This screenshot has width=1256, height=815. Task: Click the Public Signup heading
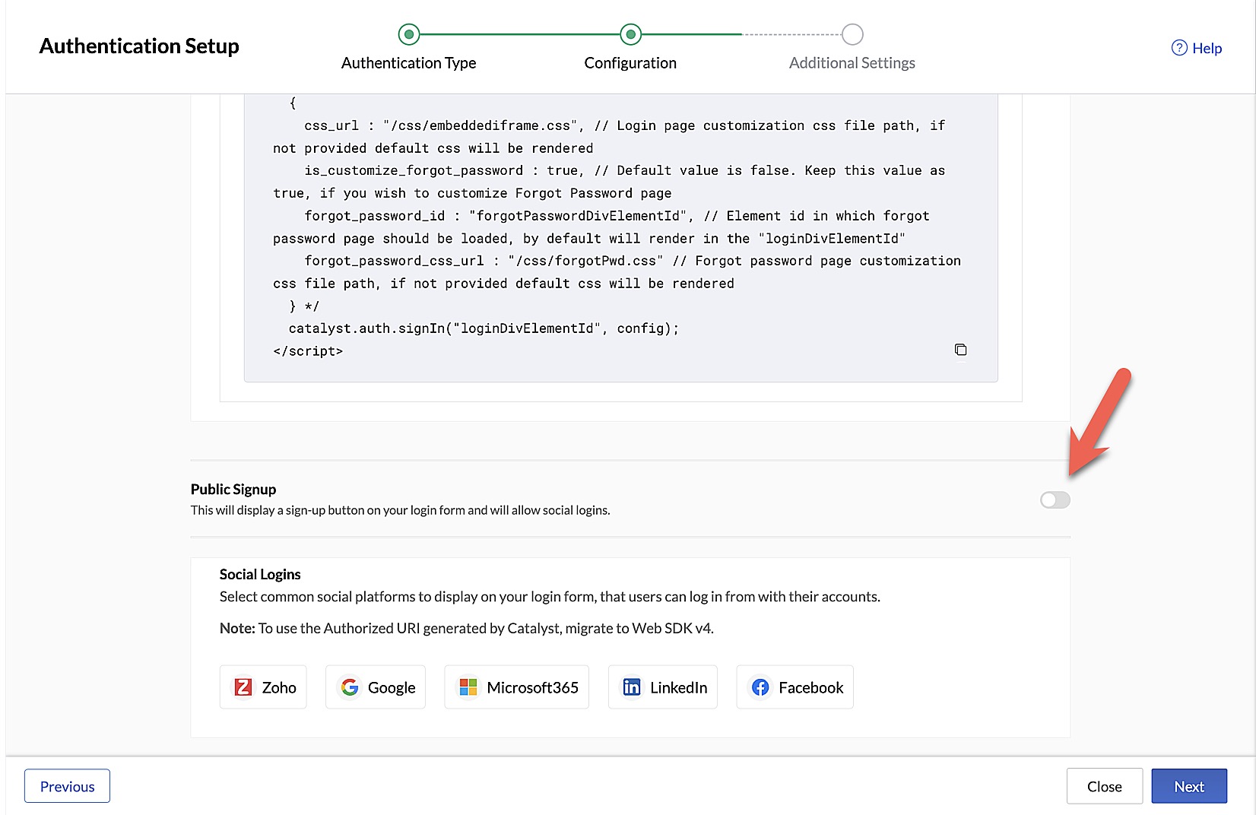point(233,489)
